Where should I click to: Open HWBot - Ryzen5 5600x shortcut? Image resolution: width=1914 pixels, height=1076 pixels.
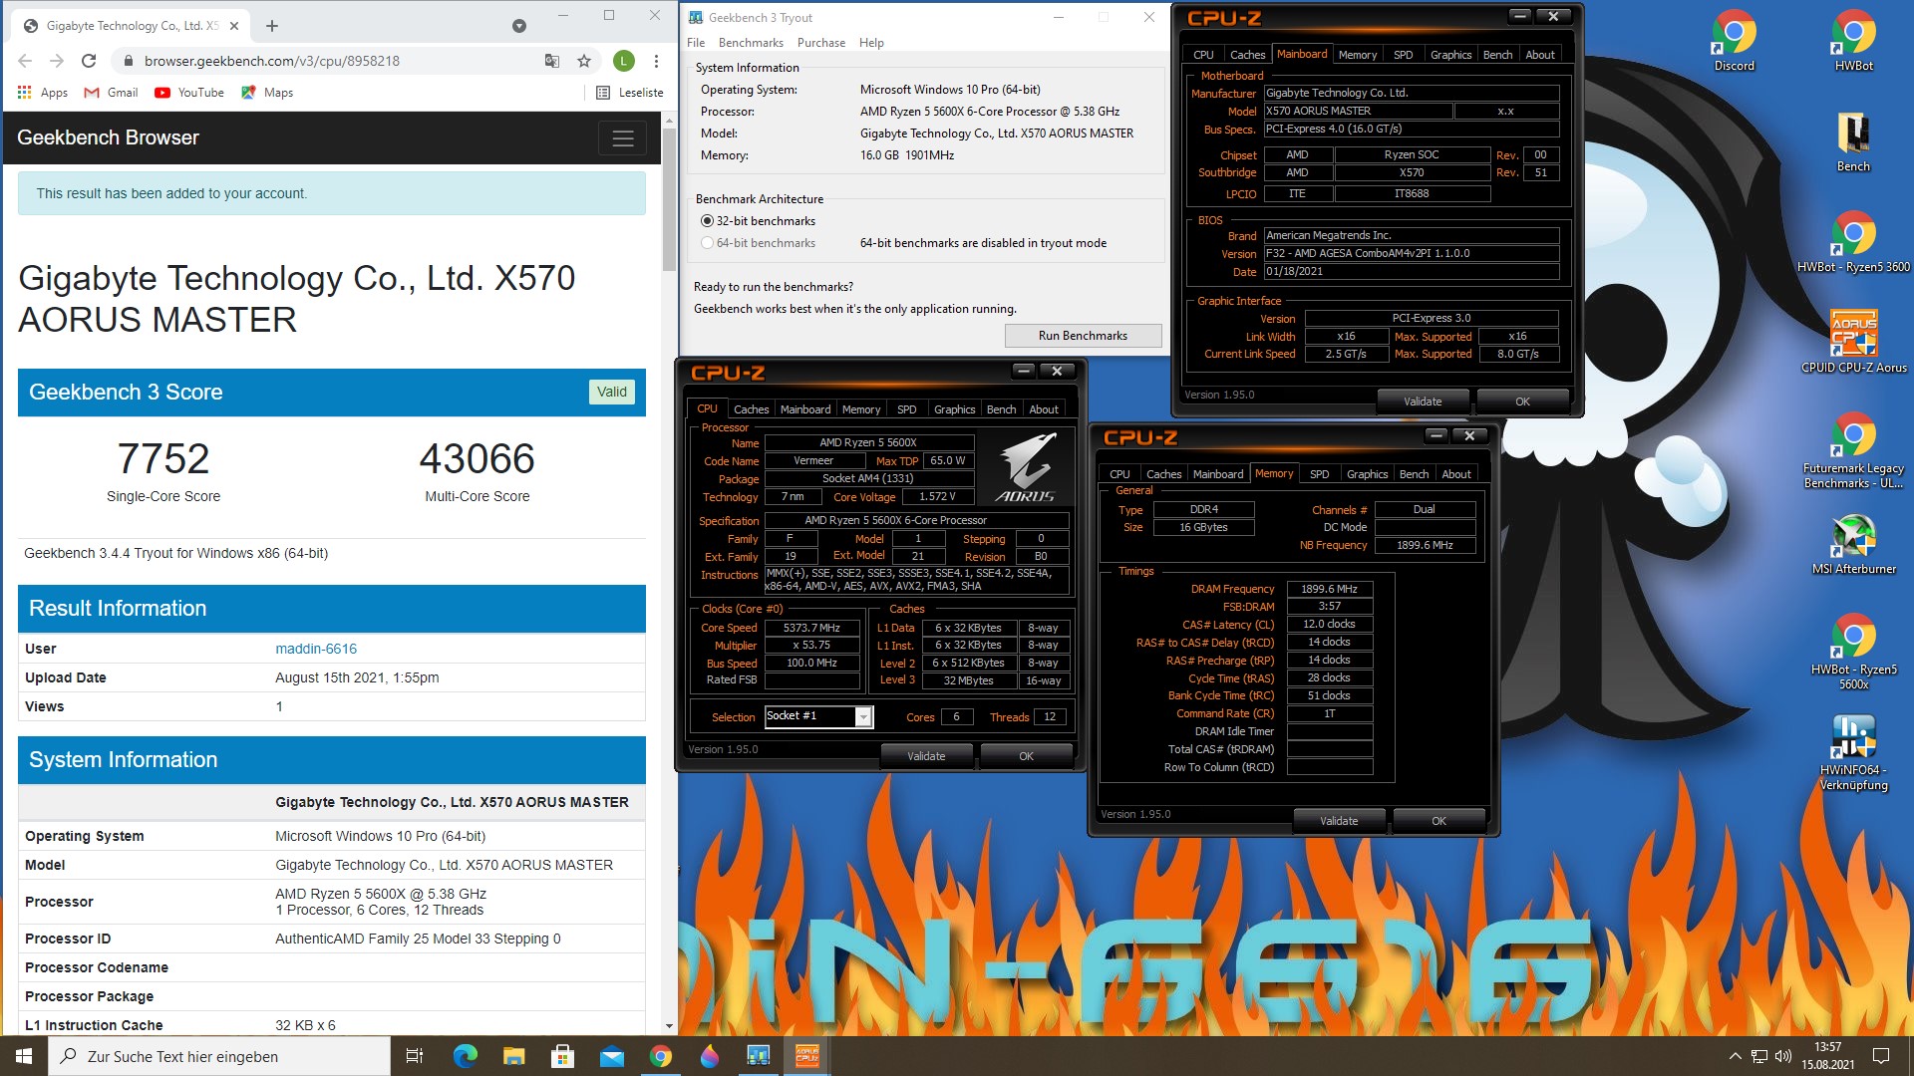pos(1853,653)
